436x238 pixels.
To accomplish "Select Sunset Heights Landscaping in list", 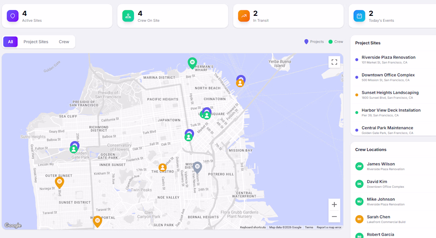I will click(390, 93).
